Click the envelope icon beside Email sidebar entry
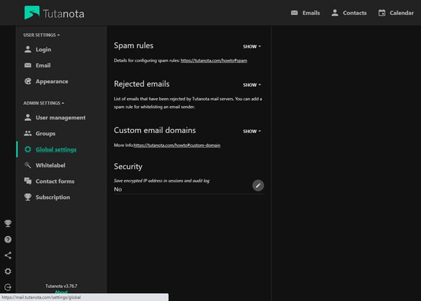The height and width of the screenshot is (301, 421). point(28,65)
